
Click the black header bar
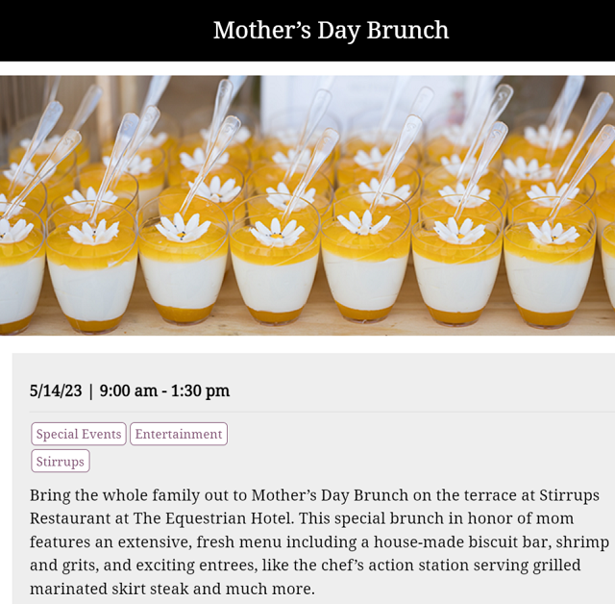pos(307,31)
